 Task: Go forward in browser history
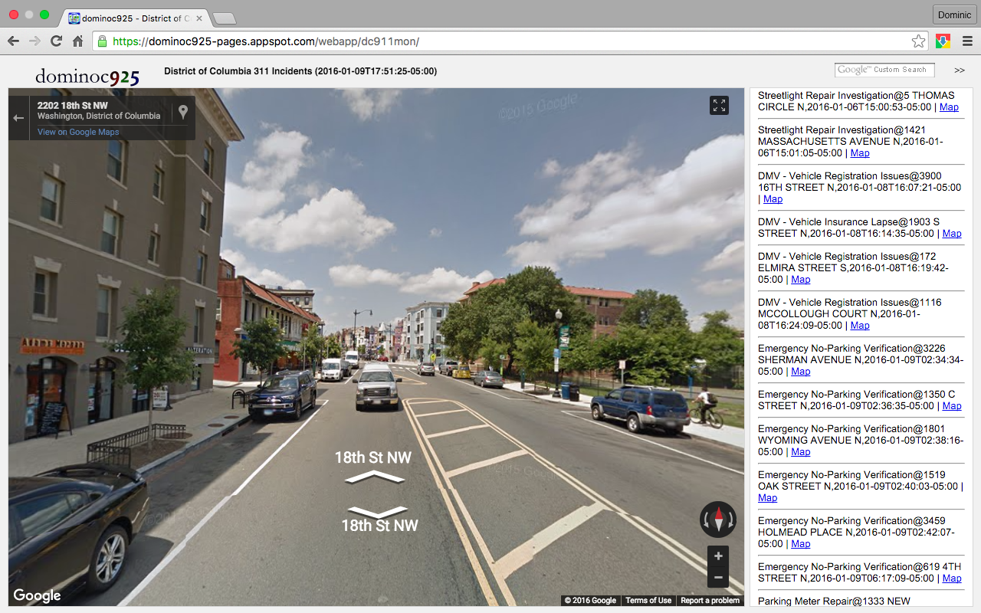click(34, 41)
